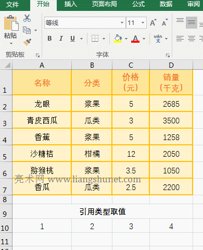Toggle underline formatting
This screenshot has height=250, width=203.
72,39
